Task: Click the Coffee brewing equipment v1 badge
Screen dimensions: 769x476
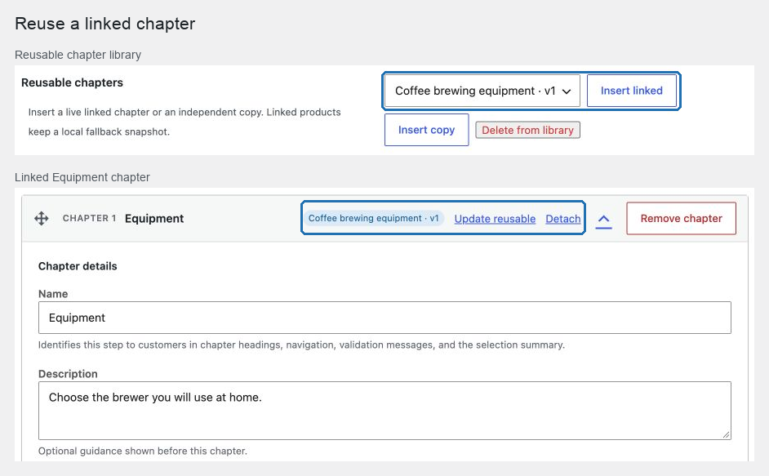Action: pyautogui.click(x=374, y=218)
